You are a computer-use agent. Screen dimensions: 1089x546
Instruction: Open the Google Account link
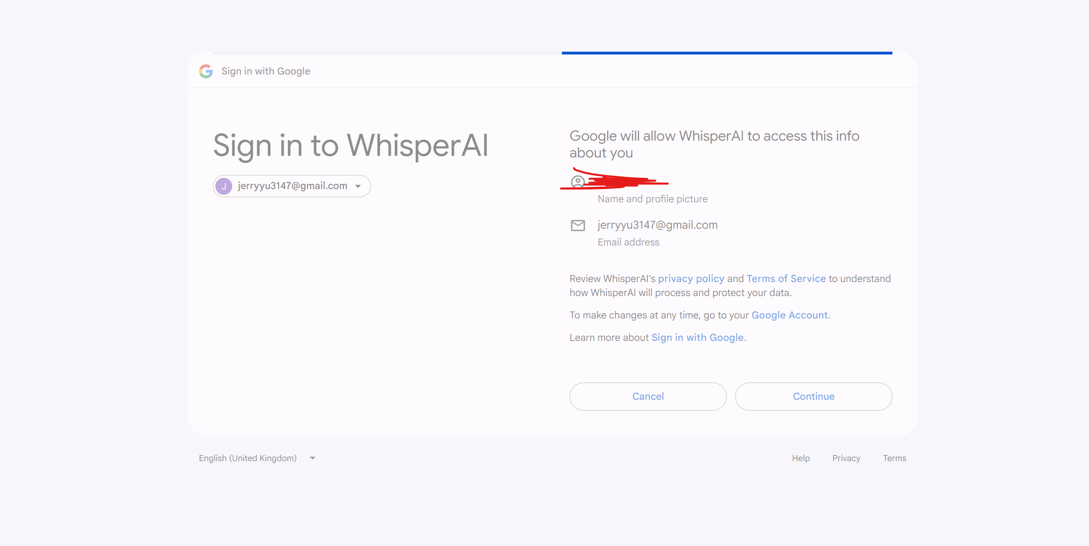pos(789,315)
